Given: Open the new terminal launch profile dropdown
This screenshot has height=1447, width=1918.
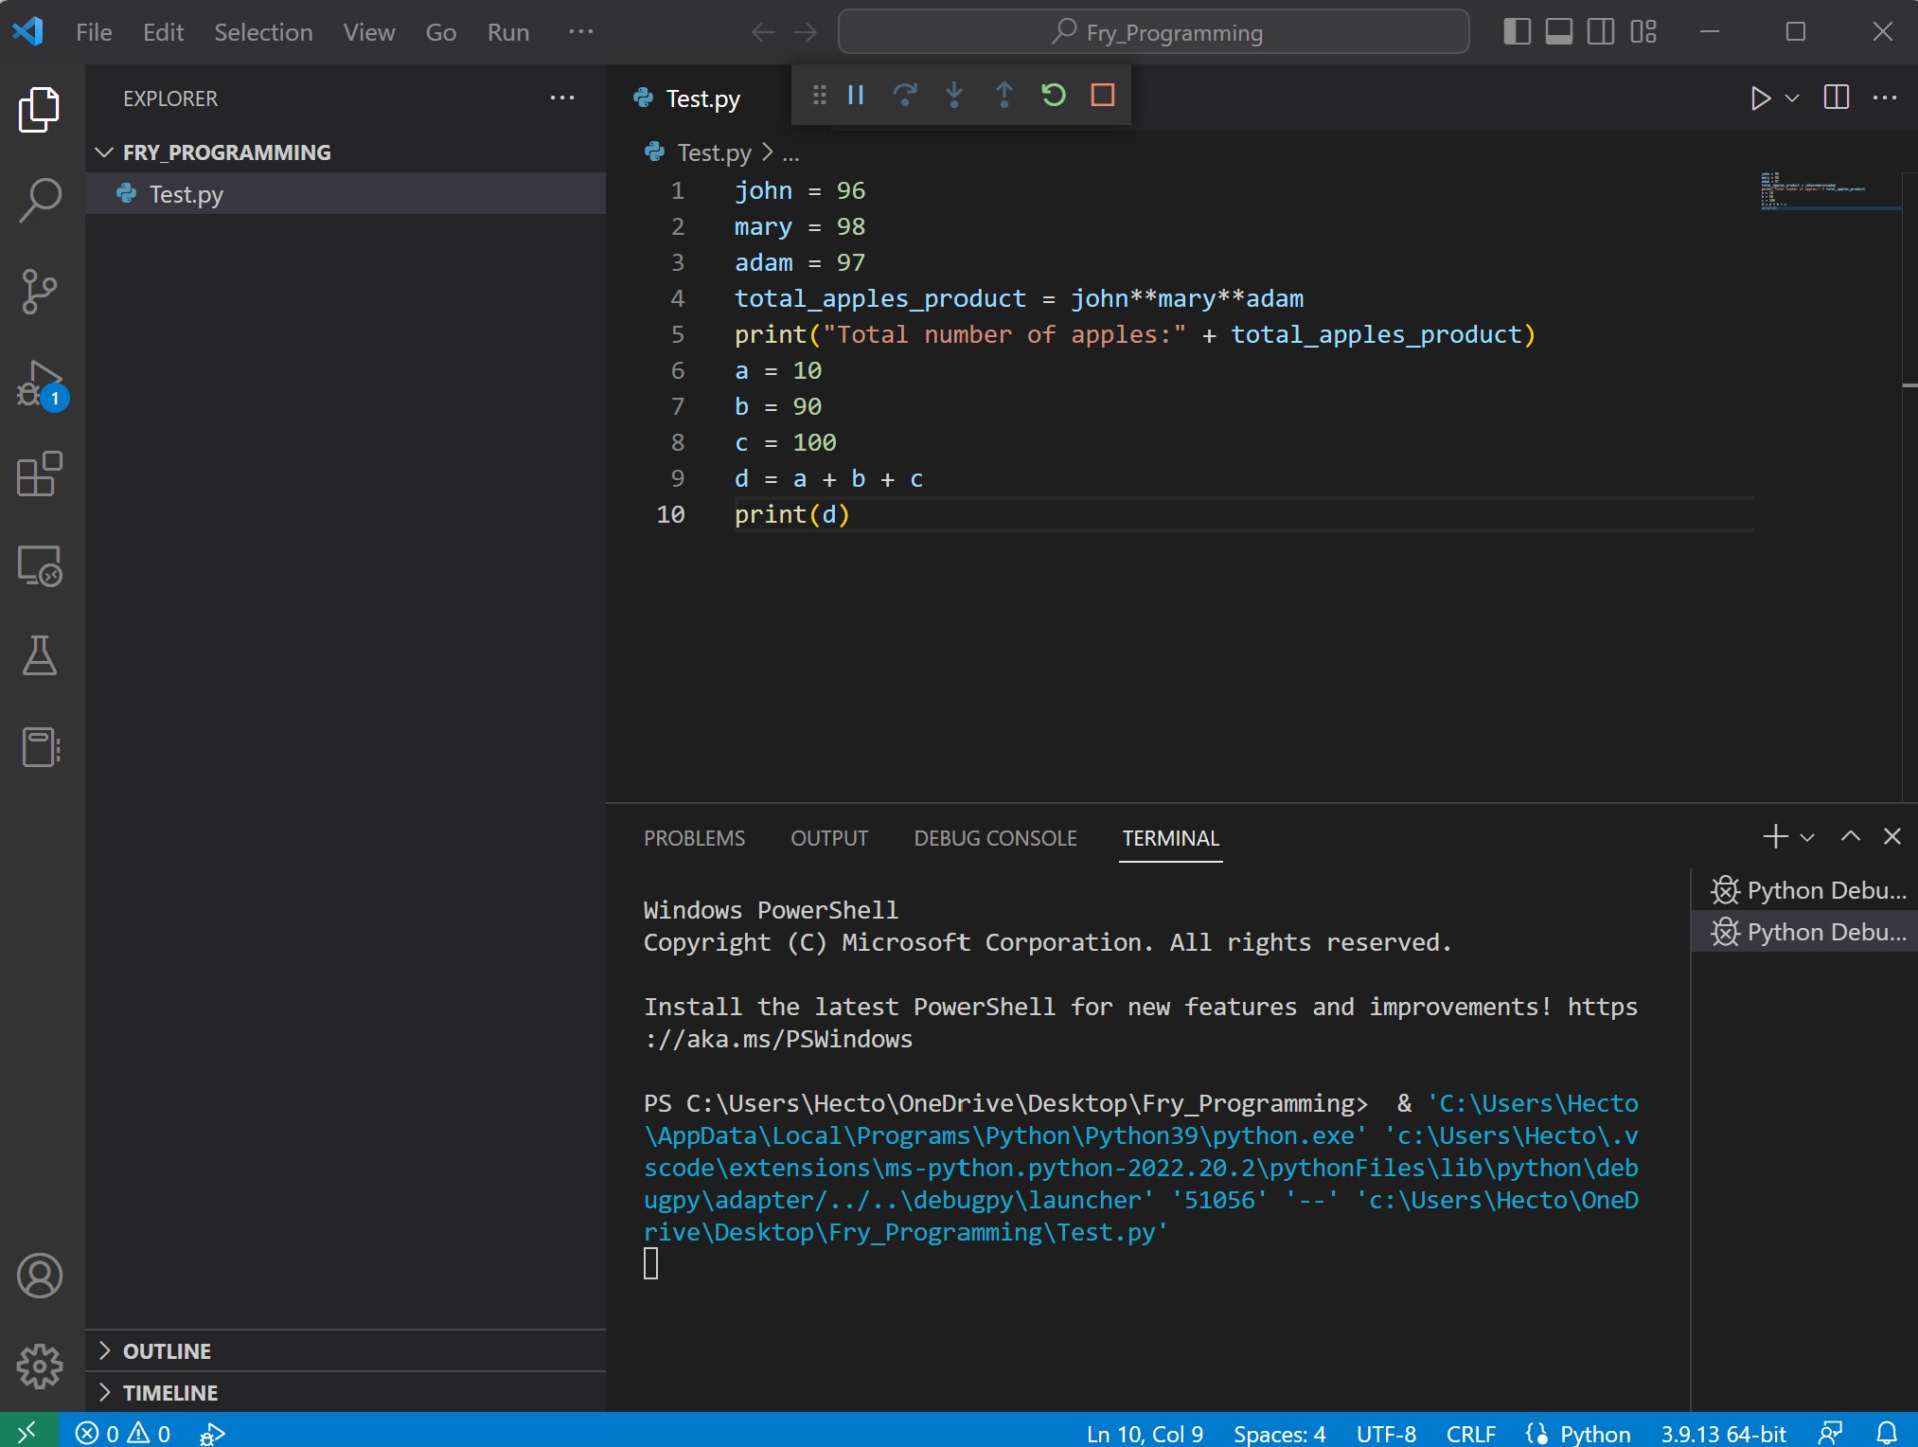Looking at the screenshot, I should click(x=1807, y=837).
